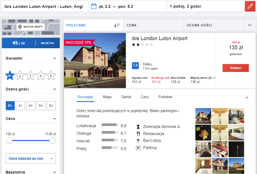Click the red pencil edit search icon
The height and width of the screenshot is (174, 257).
point(250,6)
